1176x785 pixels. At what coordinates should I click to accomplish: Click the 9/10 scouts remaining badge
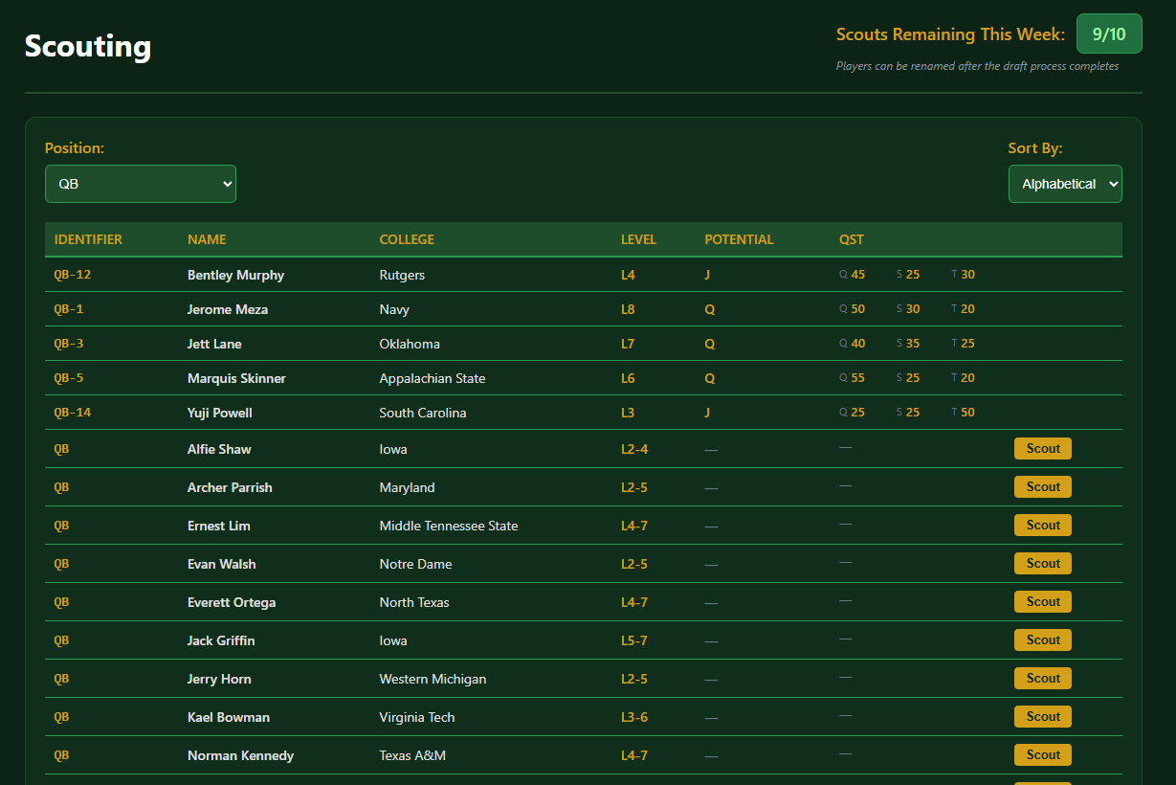pos(1108,34)
